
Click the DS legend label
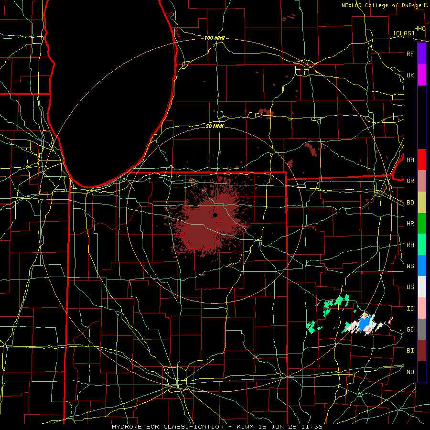[410, 287]
